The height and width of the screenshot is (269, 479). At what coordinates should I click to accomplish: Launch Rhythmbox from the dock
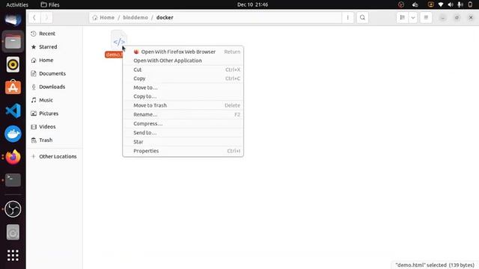point(13,65)
